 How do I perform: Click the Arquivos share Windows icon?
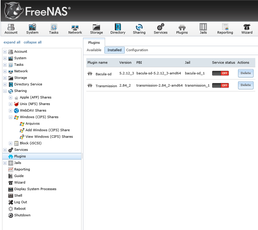click(x=22, y=124)
